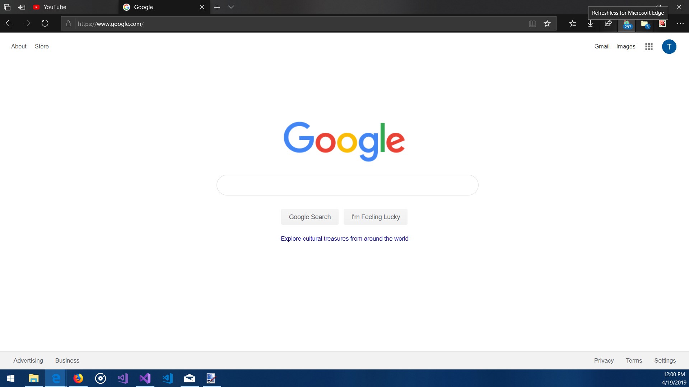
Task: Launch Visual Studio Code from the taskbar
Action: [167, 378]
